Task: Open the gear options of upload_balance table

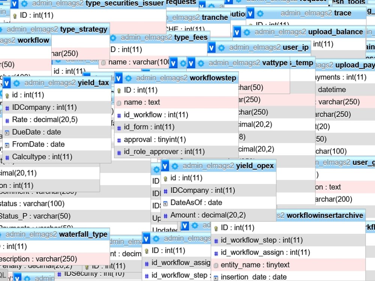Action: click(x=247, y=32)
